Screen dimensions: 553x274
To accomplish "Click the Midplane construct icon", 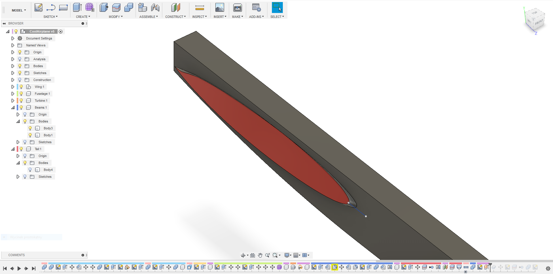I will point(175,7).
